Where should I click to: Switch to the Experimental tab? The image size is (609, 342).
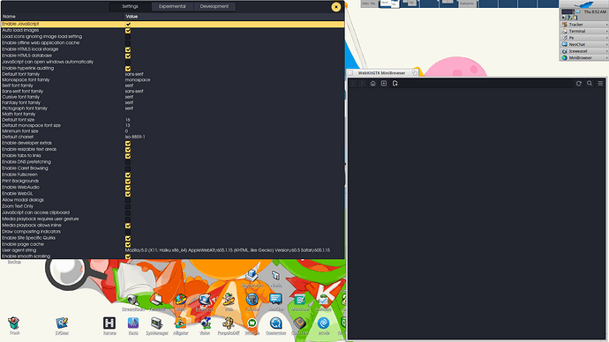(172, 6)
